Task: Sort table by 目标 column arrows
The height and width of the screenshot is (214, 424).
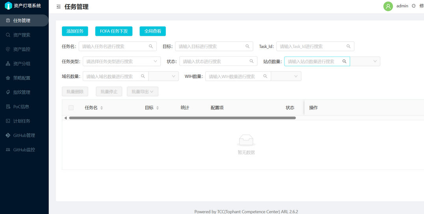Action: [157, 108]
